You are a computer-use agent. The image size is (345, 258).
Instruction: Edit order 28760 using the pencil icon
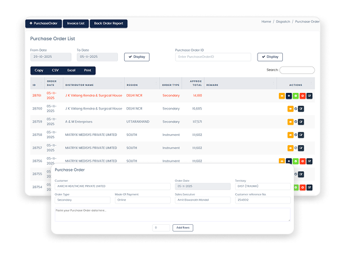pos(301,109)
